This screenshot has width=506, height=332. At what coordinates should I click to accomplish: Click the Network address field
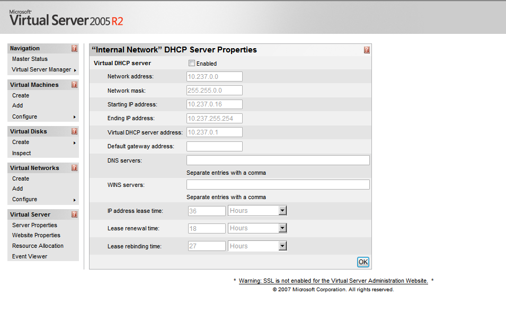pos(214,76)
